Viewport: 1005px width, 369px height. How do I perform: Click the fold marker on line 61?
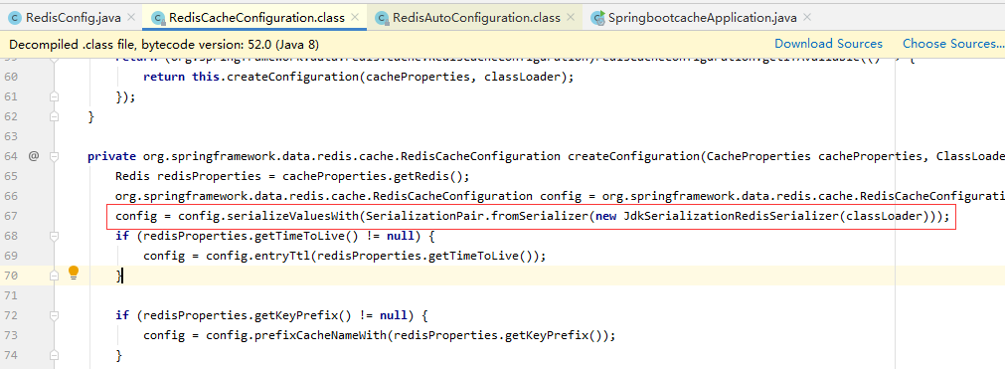[x=54, y=96]
